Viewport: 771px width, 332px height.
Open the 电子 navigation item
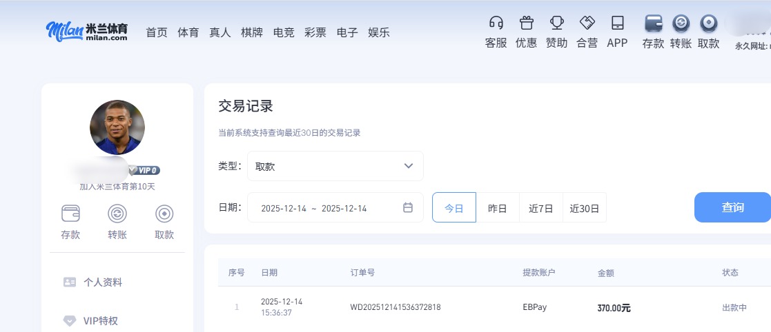point(347,33)
